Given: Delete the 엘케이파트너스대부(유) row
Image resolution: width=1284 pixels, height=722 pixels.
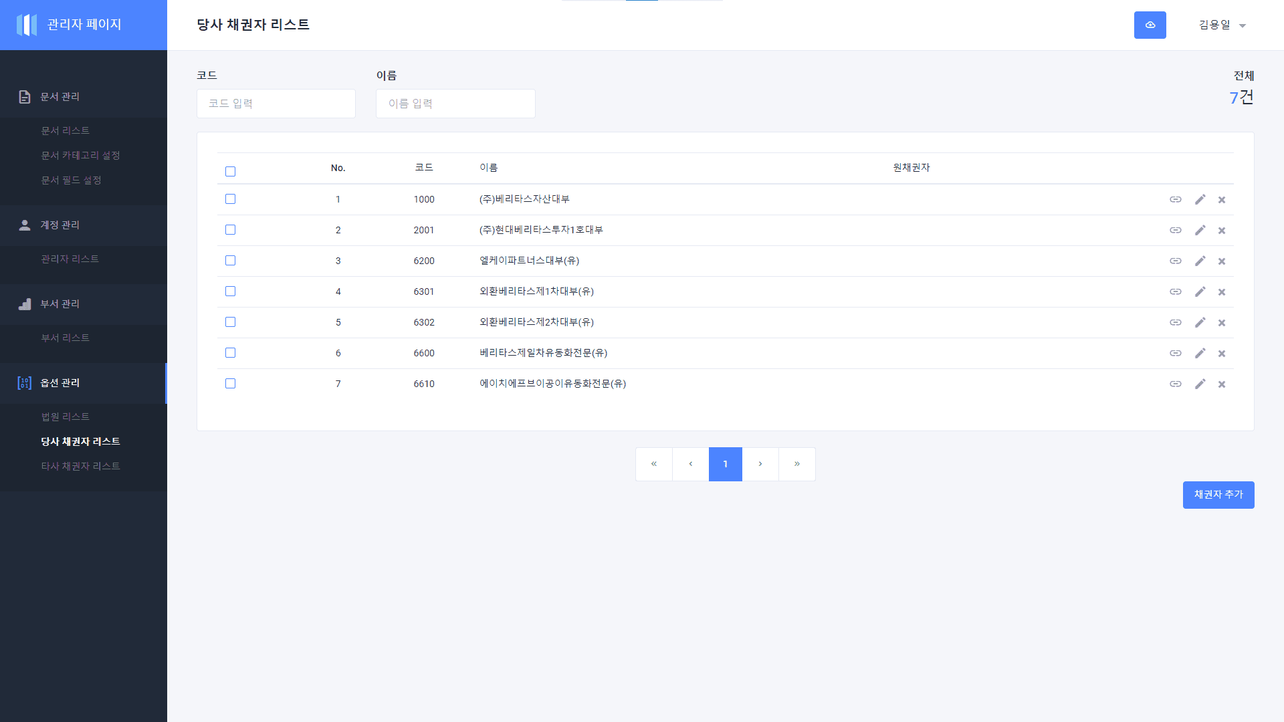Looking at the screenshot, I should (1222, 261).
